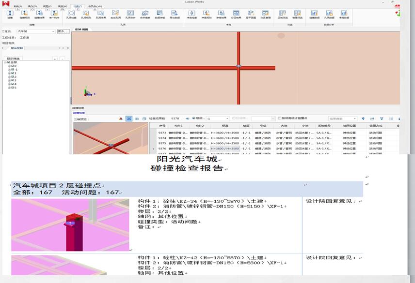Expand floor 0 node in tree
Screen dimensions: 415x283
pyautogui.click(x=9, y=66)
